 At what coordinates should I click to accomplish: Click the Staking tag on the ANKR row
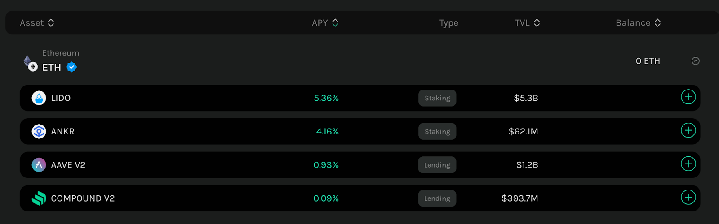click(x=437, y=131)
